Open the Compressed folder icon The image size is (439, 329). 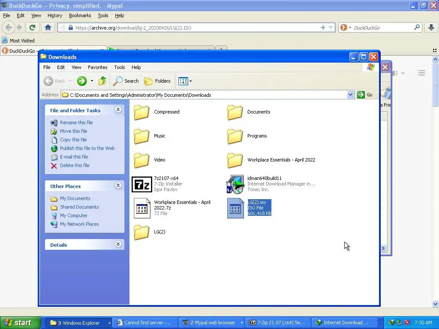(x=141, y=112)
